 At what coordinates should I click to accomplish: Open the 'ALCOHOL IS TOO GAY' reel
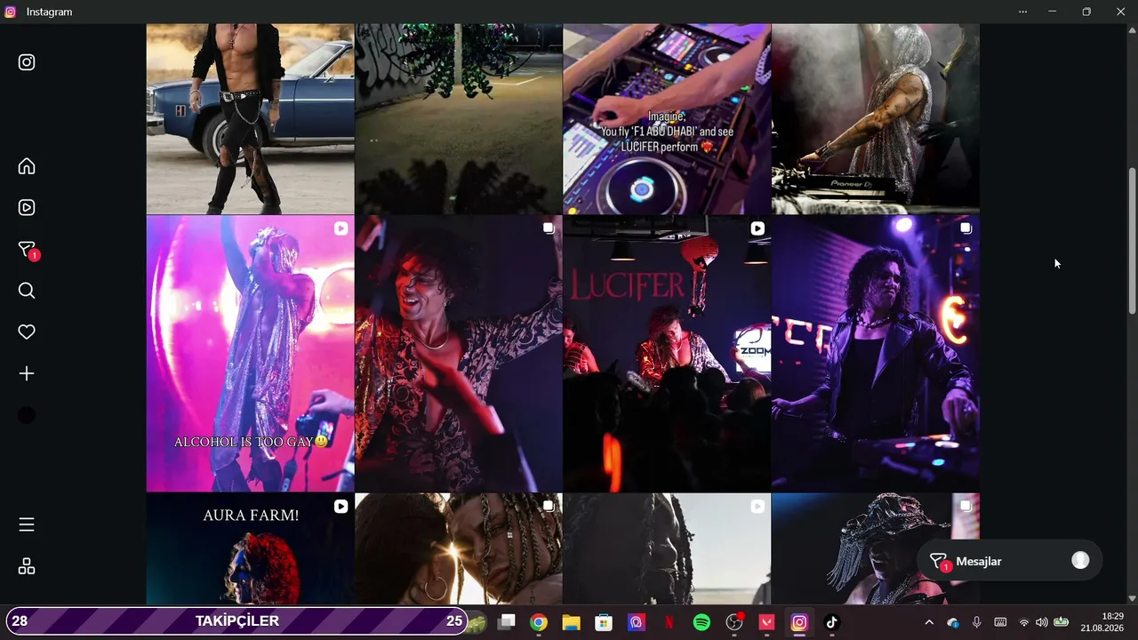coord(250,354)
